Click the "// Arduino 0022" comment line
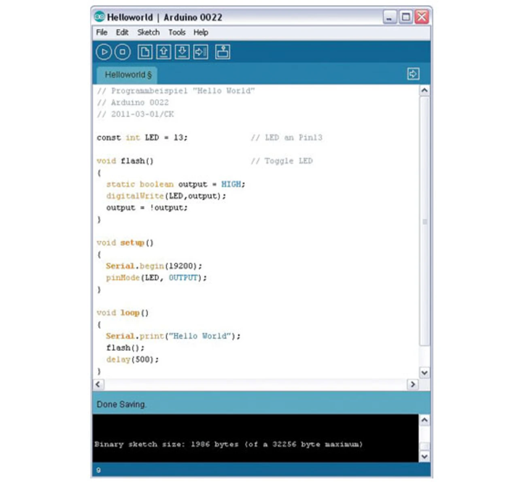The image size is (518, 482). click(x=133, y=102)
